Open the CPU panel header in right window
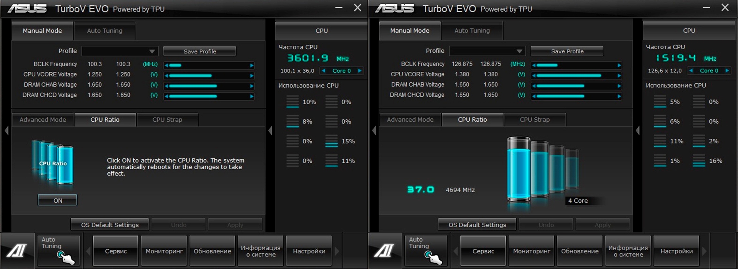This screenshot has width=738, height=269. click(689, 31)
